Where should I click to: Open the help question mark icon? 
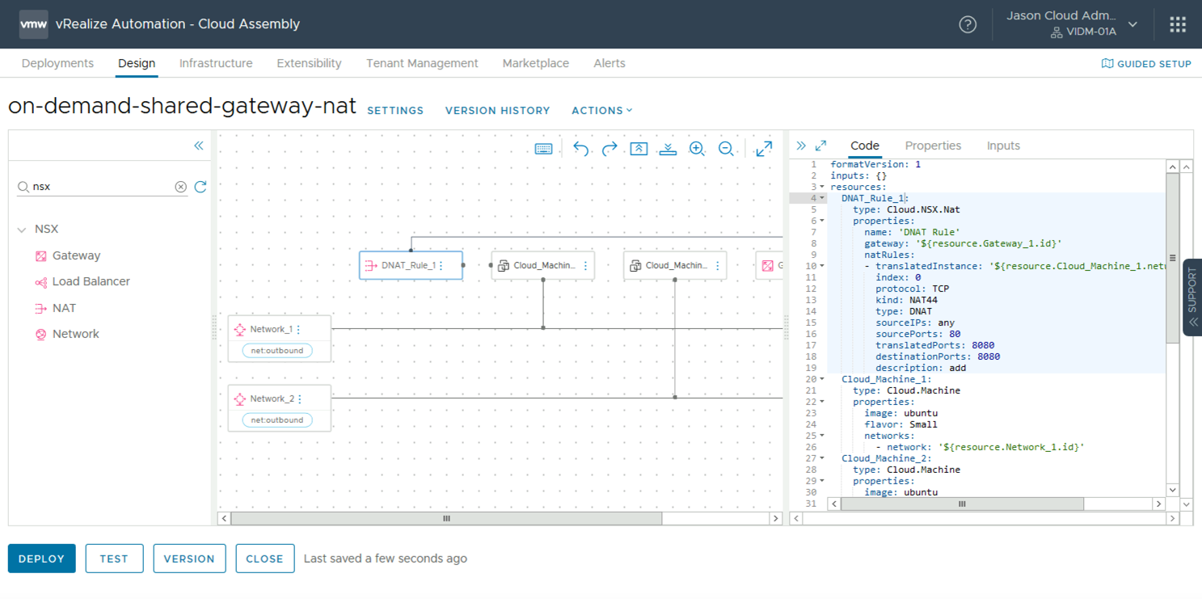click(968, 24)
